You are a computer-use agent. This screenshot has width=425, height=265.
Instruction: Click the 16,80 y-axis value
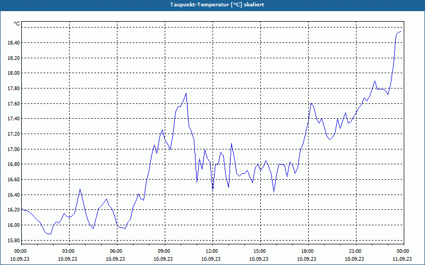point(15,164)
